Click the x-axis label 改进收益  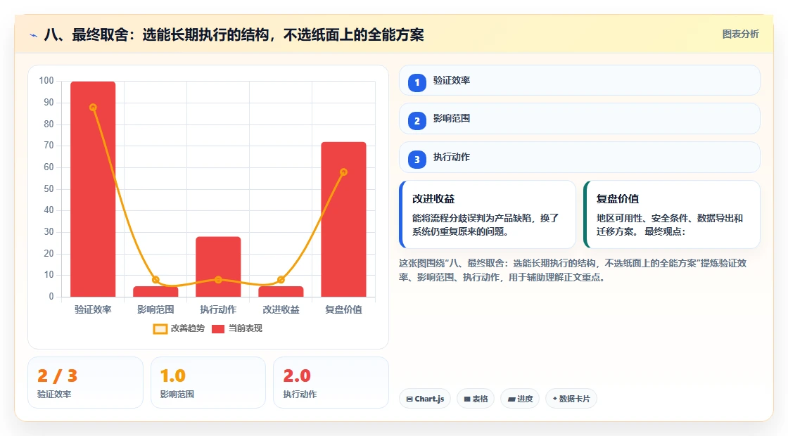(281, 310)
